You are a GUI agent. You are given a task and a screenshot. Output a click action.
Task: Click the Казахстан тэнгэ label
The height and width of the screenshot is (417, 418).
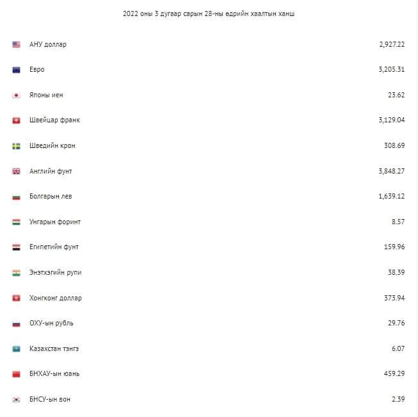pyautogui.click(x=54, y=349)
